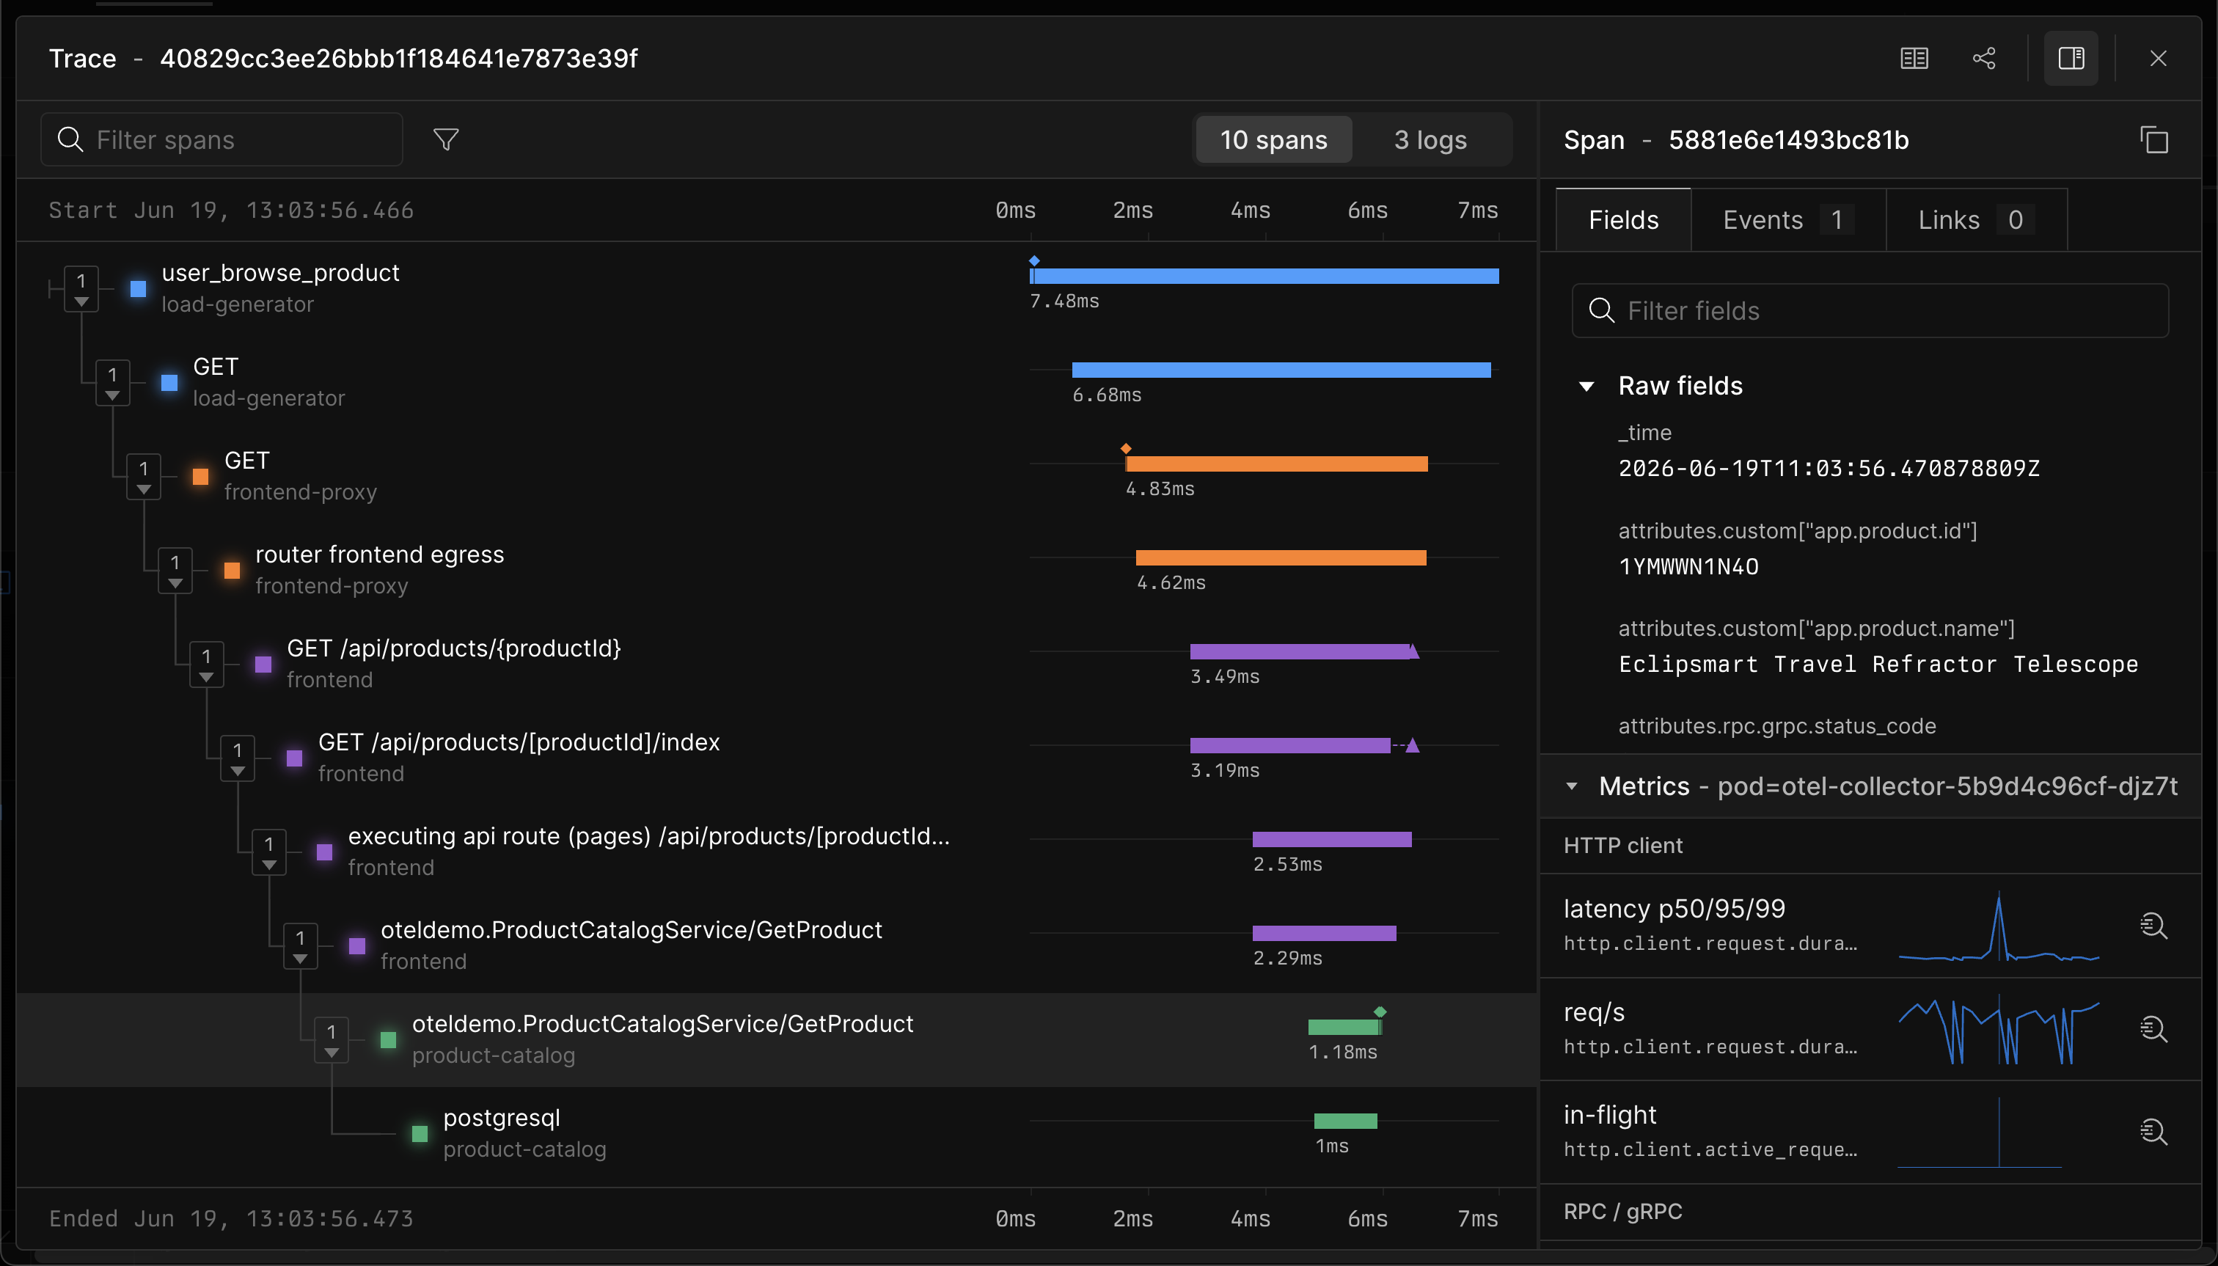Inspect the req/s metric with magnifier icon
This screenshot has height=1266, width=2218.
coord(2153,1028)
